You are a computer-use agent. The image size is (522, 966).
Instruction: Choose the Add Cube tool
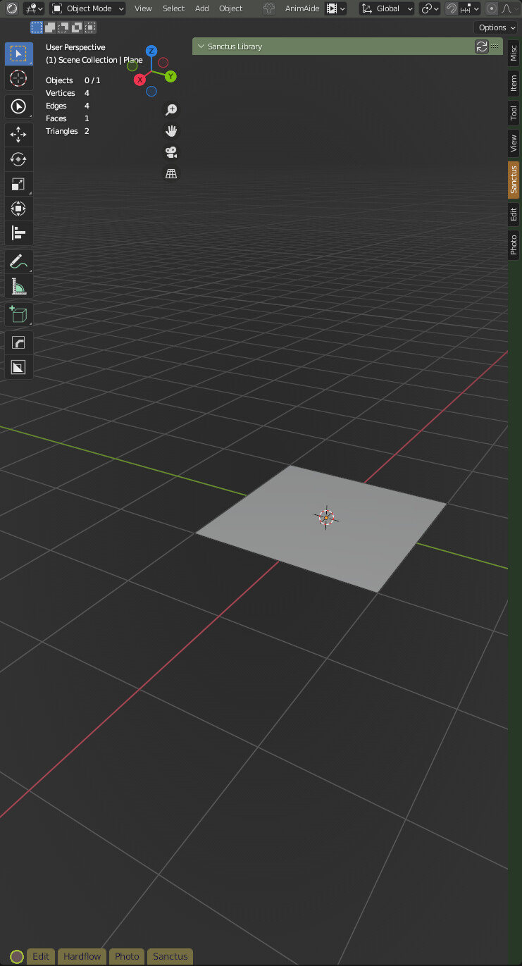19,314
